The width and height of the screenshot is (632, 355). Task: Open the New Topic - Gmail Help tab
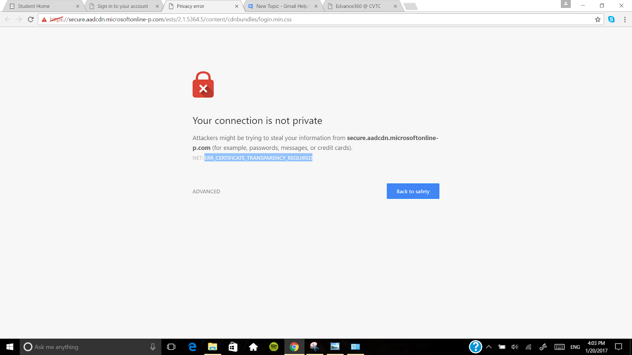coord(282,6)
